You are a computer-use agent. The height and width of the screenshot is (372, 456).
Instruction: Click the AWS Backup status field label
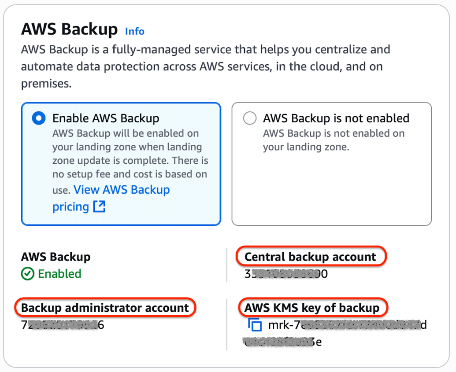55,257
